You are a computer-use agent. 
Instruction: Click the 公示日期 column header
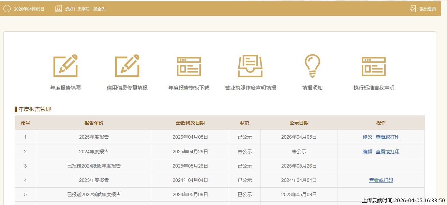point(299,123)
